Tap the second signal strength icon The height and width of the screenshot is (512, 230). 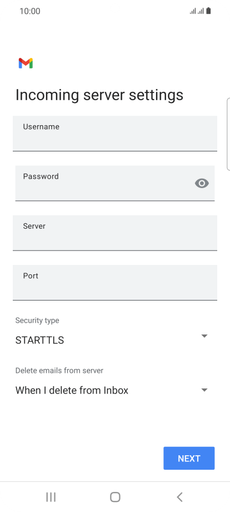(x=201, y=12)
